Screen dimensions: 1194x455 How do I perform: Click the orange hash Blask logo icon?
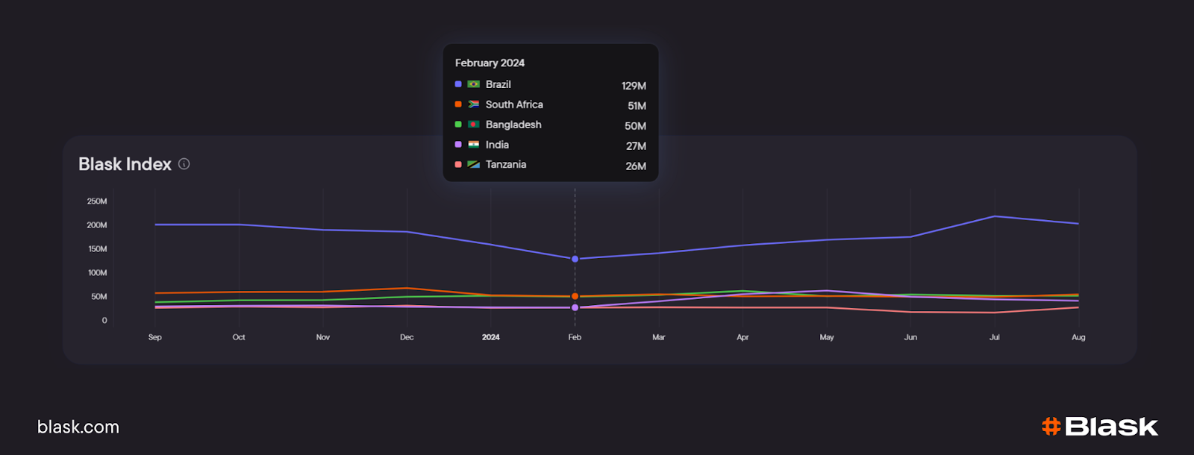point(1051,427)
